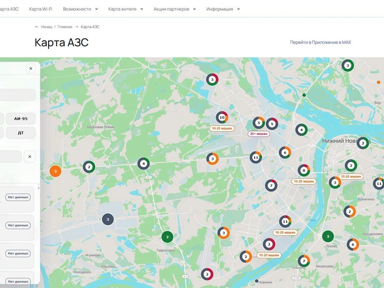Clear the second filter field with X button
Viewport: 384px width, 288px height.
pos(30,156)
